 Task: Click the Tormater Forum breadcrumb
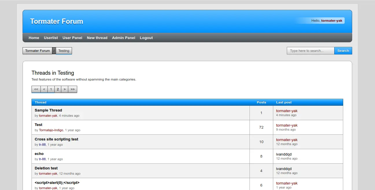(38, 51)
